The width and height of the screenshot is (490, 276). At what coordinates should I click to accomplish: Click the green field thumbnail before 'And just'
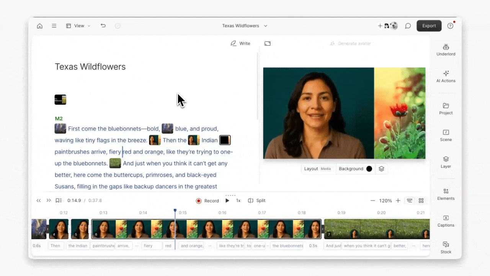click(x=115, y=163)
